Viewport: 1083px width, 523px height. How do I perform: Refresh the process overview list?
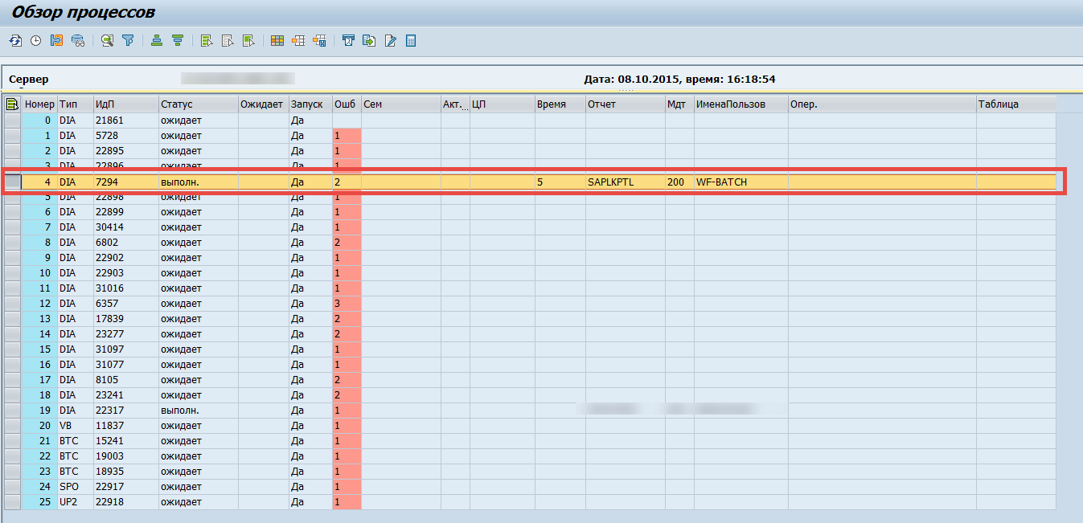(x=15, y=40)
